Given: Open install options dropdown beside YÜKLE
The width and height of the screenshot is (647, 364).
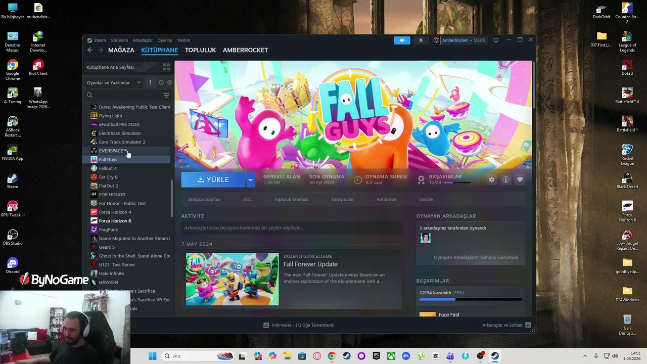Looking at the screenshot, I should point(250,179).
